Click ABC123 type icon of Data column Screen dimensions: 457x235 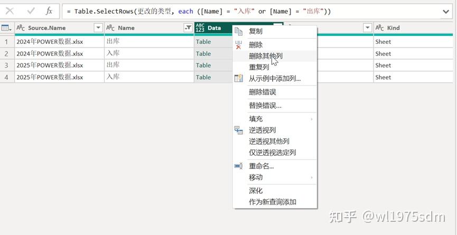(x=200, y=28)
